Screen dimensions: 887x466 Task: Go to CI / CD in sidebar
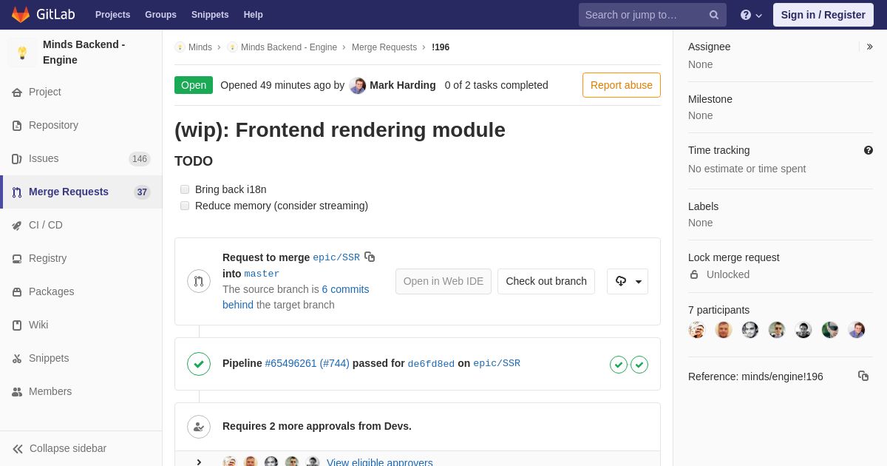[x=46, y=225]
